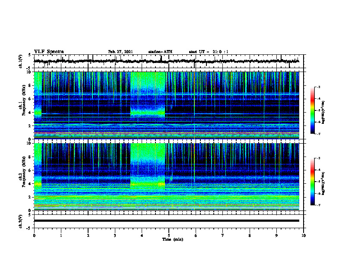Click the time axis tick label "4"
This screenshot has width=342, height=264.
point(142,236)
